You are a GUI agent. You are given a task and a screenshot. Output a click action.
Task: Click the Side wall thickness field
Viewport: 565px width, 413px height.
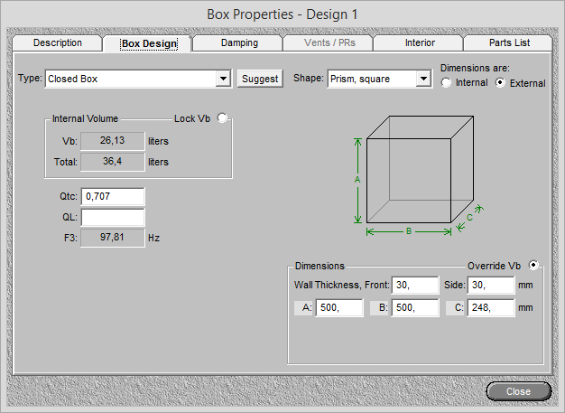pyautogui.click(x=491, y=286)
